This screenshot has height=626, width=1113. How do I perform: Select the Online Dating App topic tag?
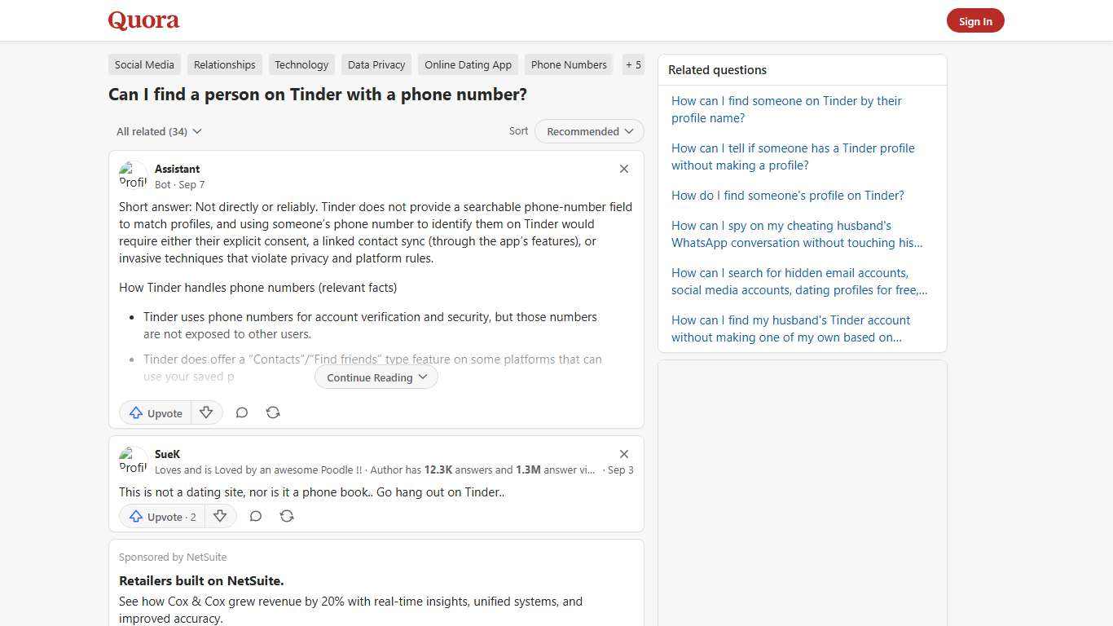pyautogui.click(x=468, y=64)
